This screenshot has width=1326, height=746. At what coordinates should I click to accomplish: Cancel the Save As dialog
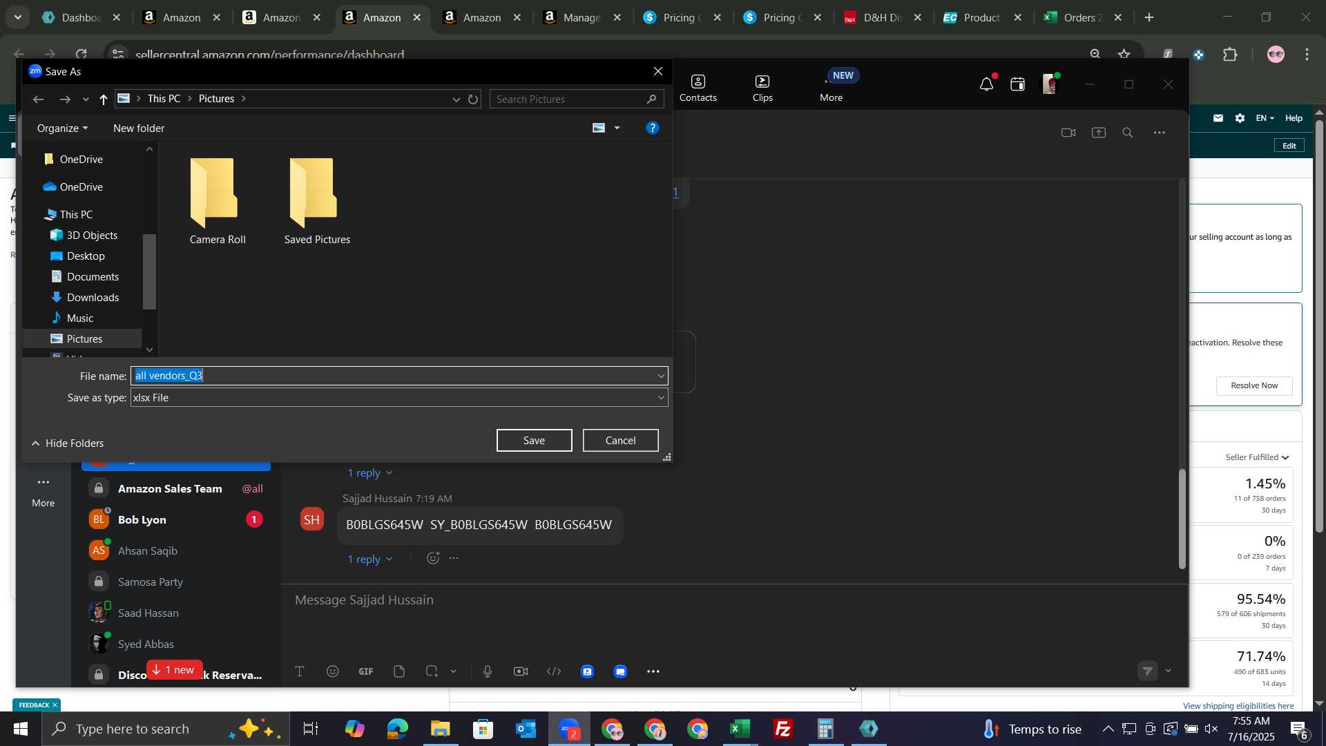tap(620, 440)
